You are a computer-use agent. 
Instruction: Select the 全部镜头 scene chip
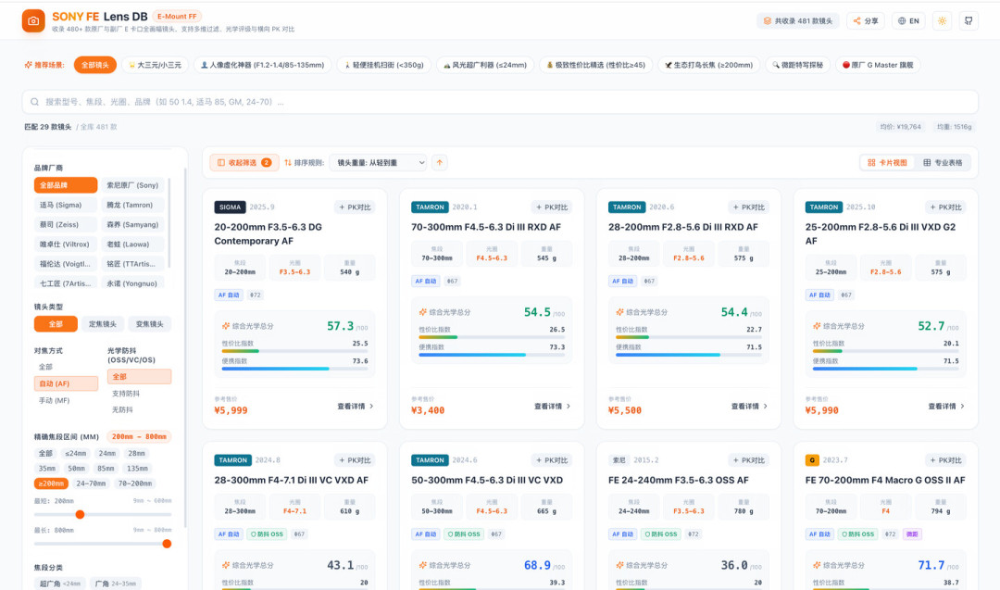click(x=95, y=65)
